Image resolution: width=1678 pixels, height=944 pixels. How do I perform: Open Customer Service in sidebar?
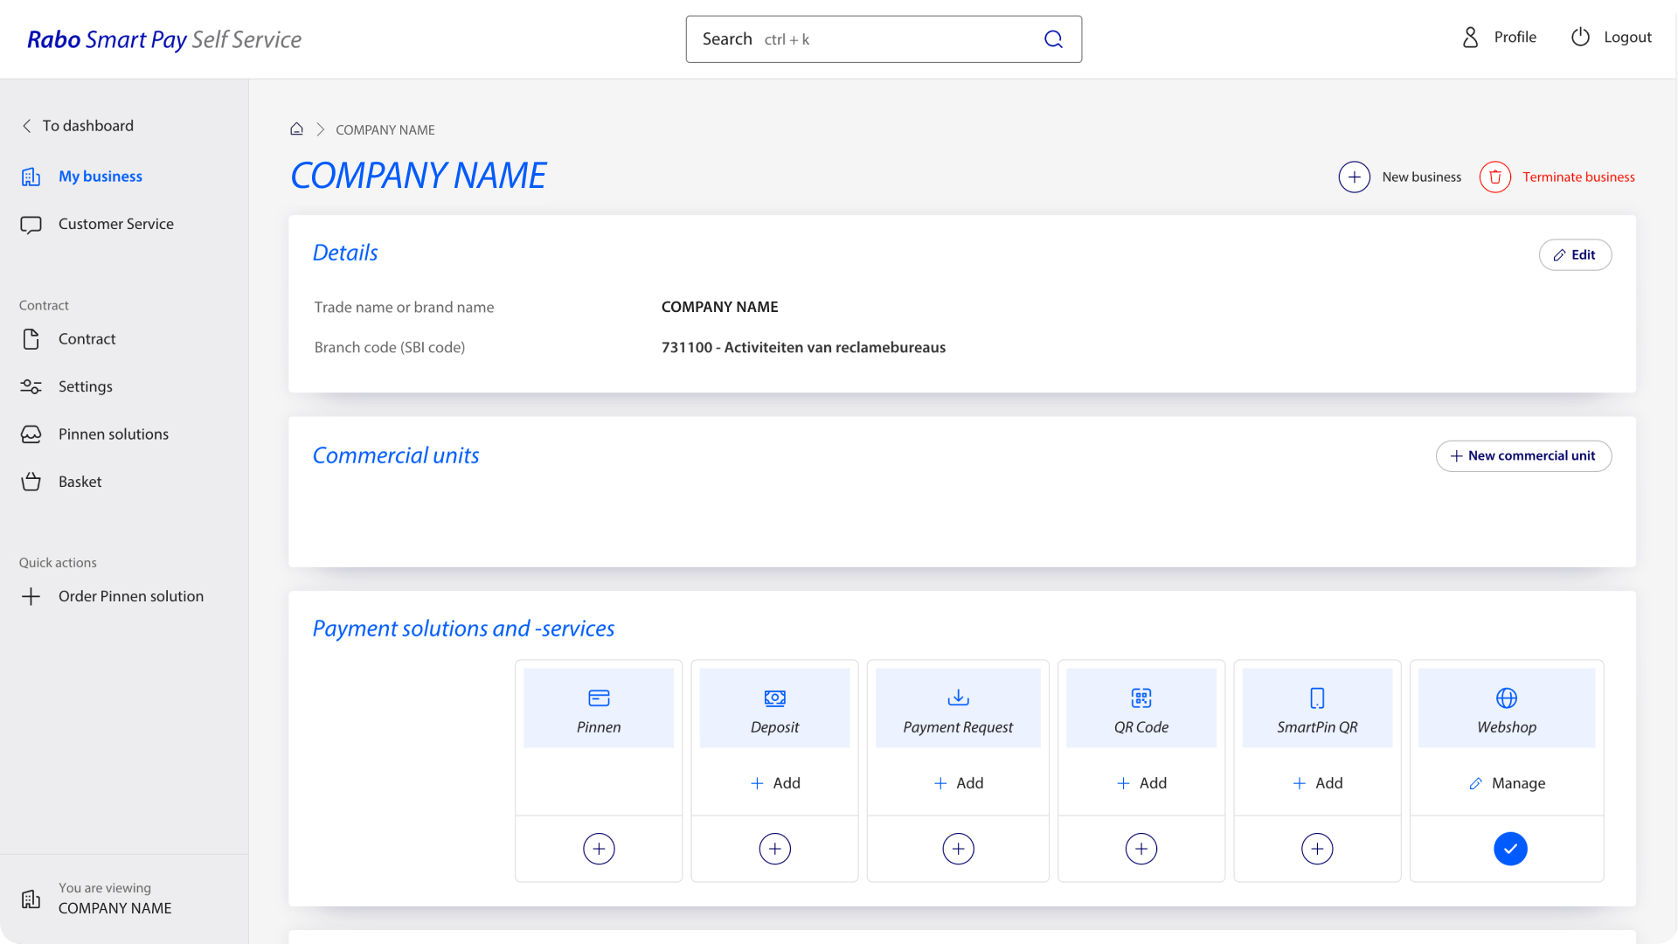pos(115,225)
